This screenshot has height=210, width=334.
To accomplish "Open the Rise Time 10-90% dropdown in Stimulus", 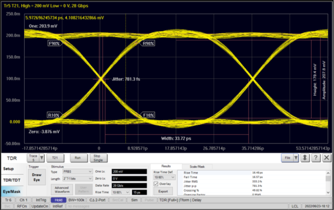I will 121,192.
